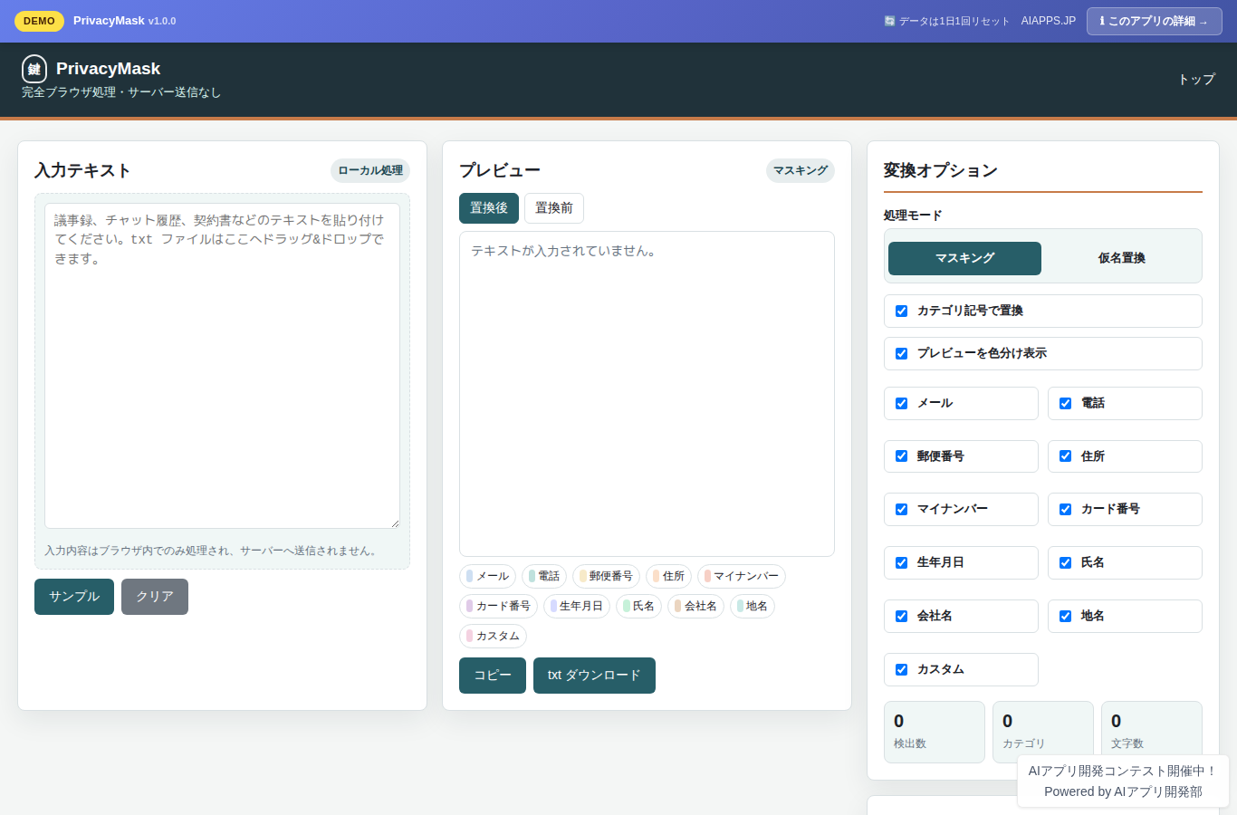1237x815 pixels.
Task: Uncheck 氏名 detection checkbox
Action: point(1065,562)
